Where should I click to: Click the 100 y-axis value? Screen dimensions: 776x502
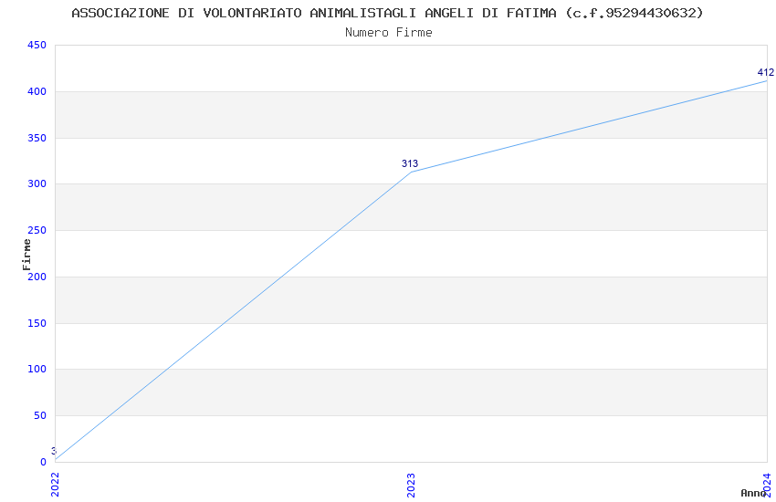tap(37, 370)
